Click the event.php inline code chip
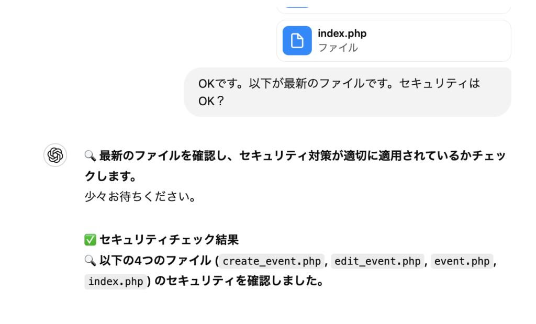Viewport: 536px width, 324px height. (462, 261)
